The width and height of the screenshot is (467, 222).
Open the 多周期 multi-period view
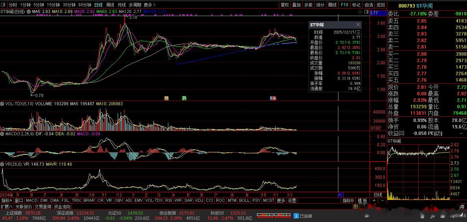(135, 5)
